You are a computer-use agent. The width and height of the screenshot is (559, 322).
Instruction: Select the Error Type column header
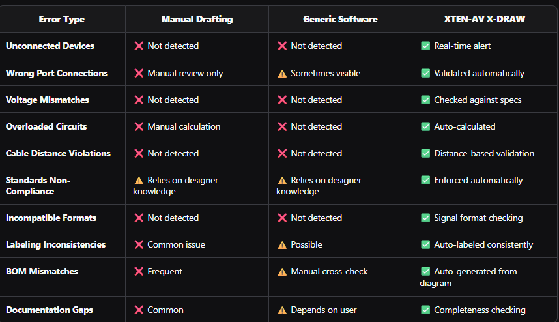pos(61,20)
